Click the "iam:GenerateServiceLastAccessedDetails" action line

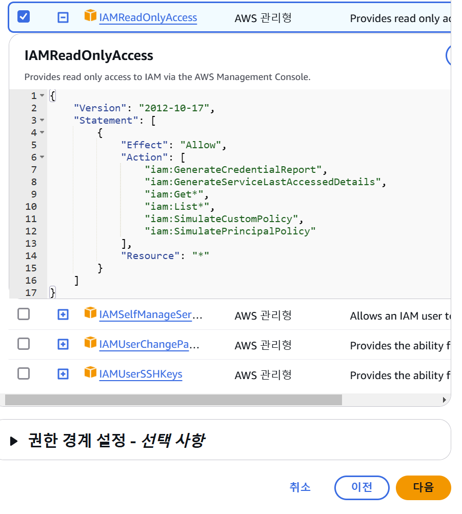(265, 182)
